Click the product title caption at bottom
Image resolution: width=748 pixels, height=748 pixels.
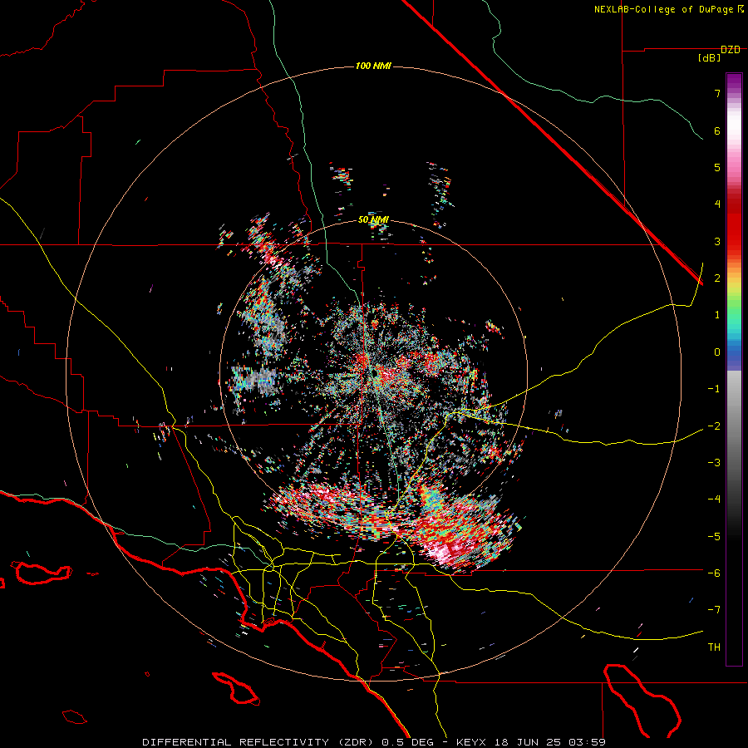374,742
